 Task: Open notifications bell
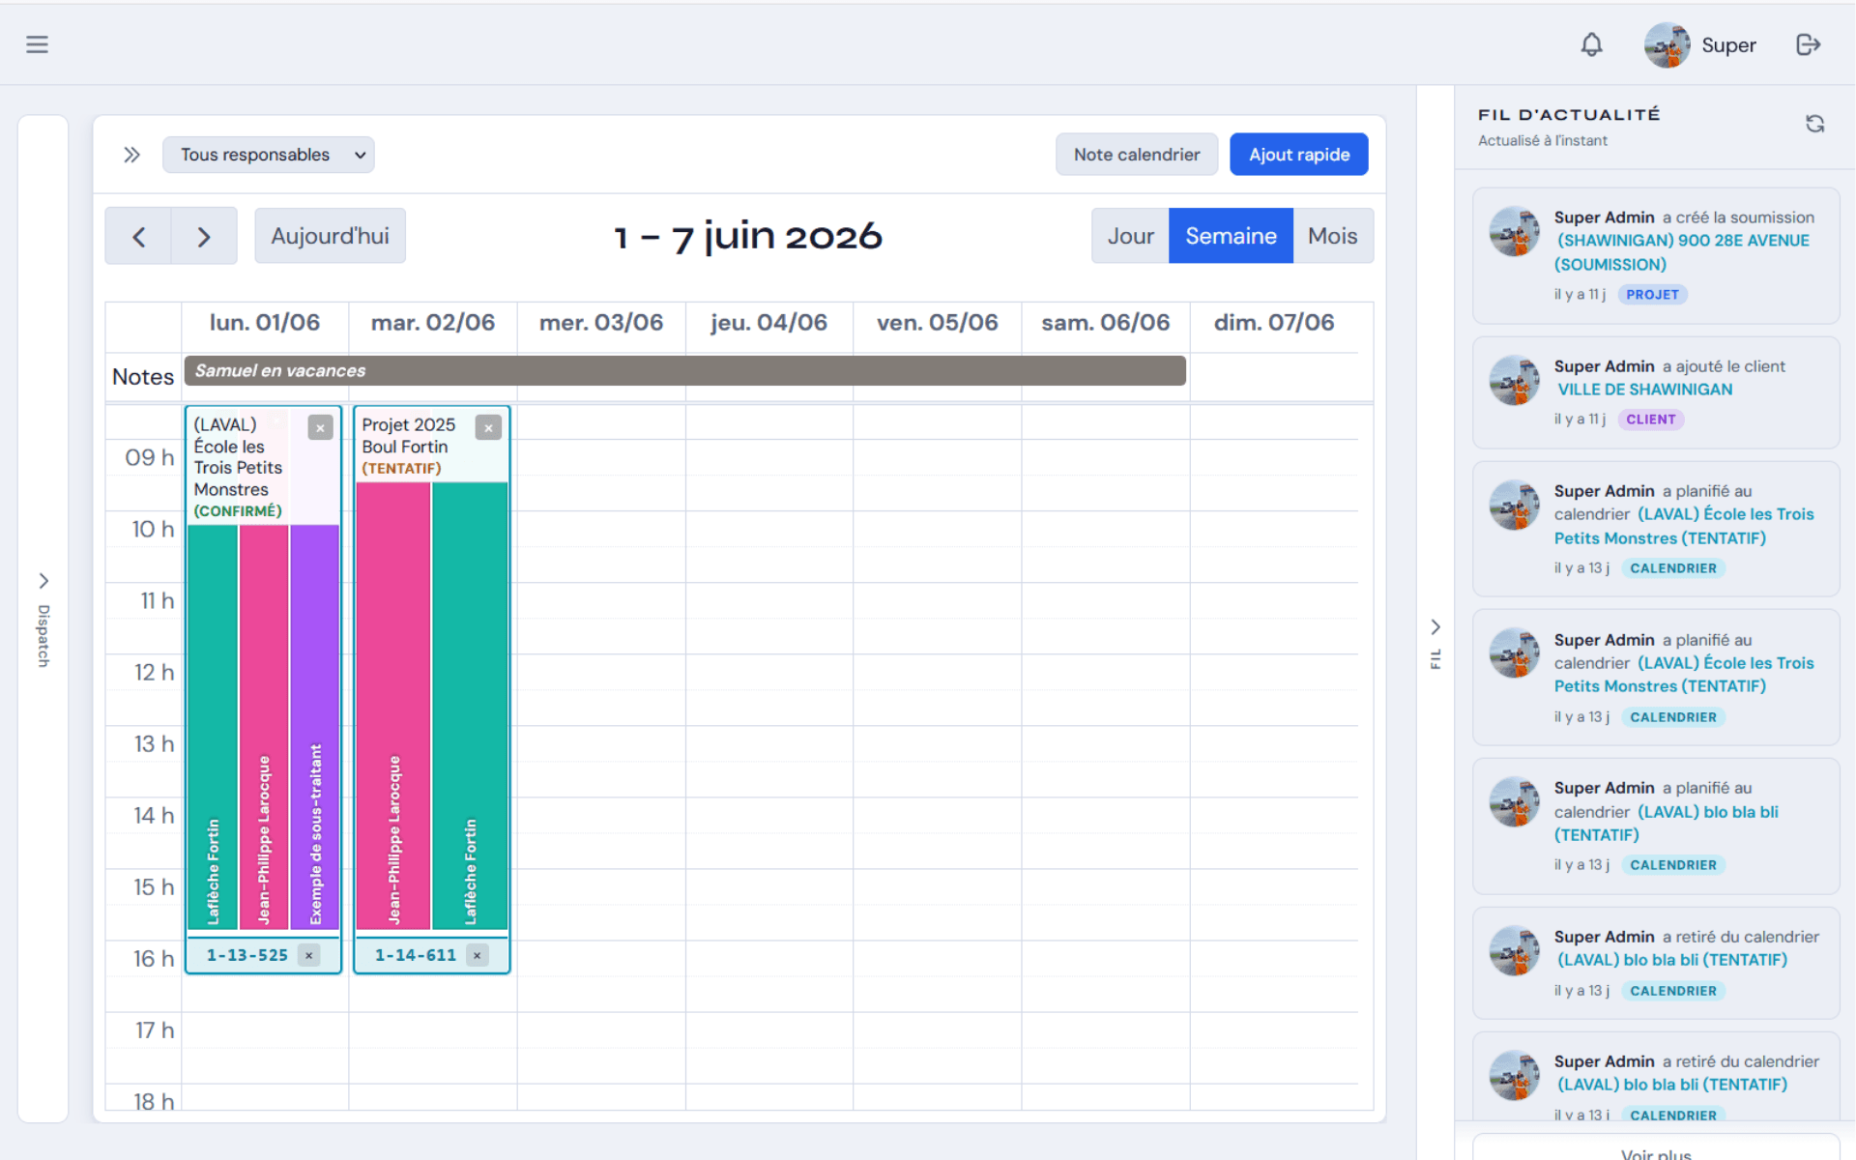click(1591, 44)
